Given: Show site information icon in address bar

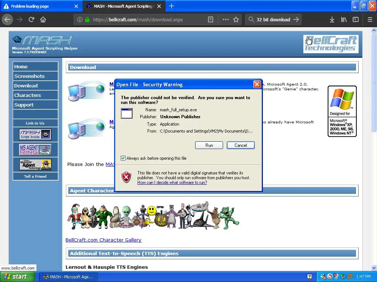Looking at the screenshot, I should (80, 19).
